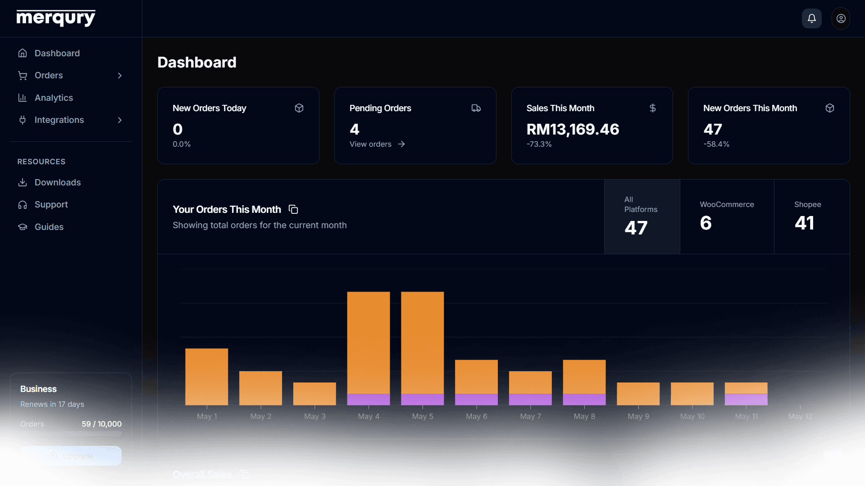Open the user account menu icon
The height and width of the screenshot is (486, 865).
(841, 18)
